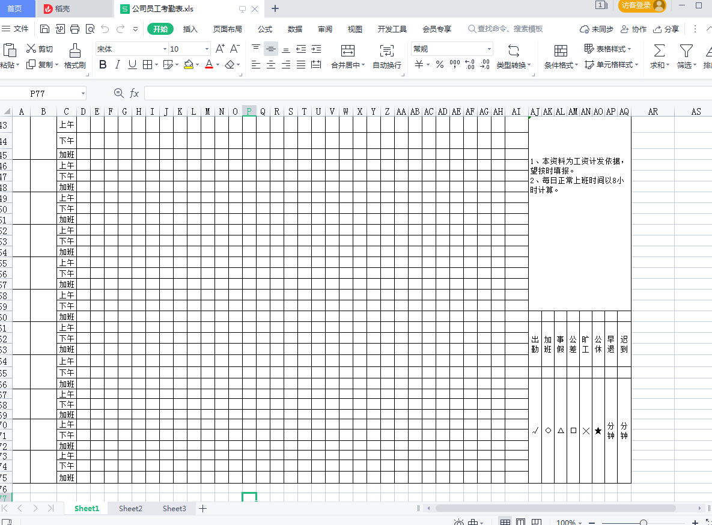Click the guest login (访客登录) button
This screenshot has width=712, height=525.
pyautogui.click(x=642, y=5)
